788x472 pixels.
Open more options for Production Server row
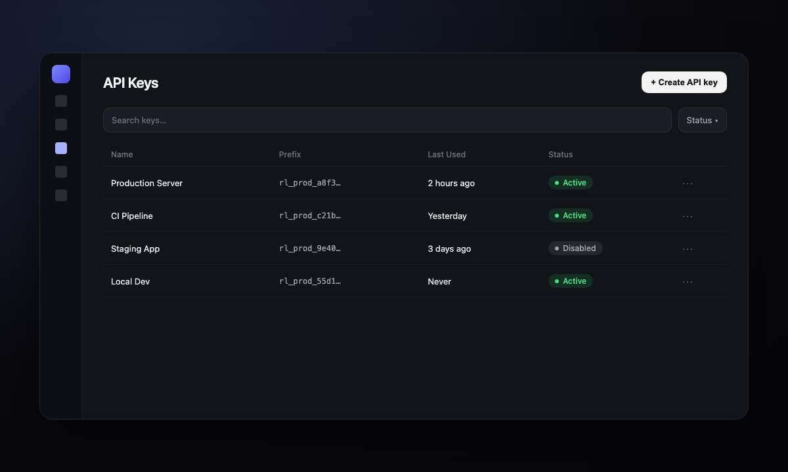pyautogui.click(x=688, y=183)
